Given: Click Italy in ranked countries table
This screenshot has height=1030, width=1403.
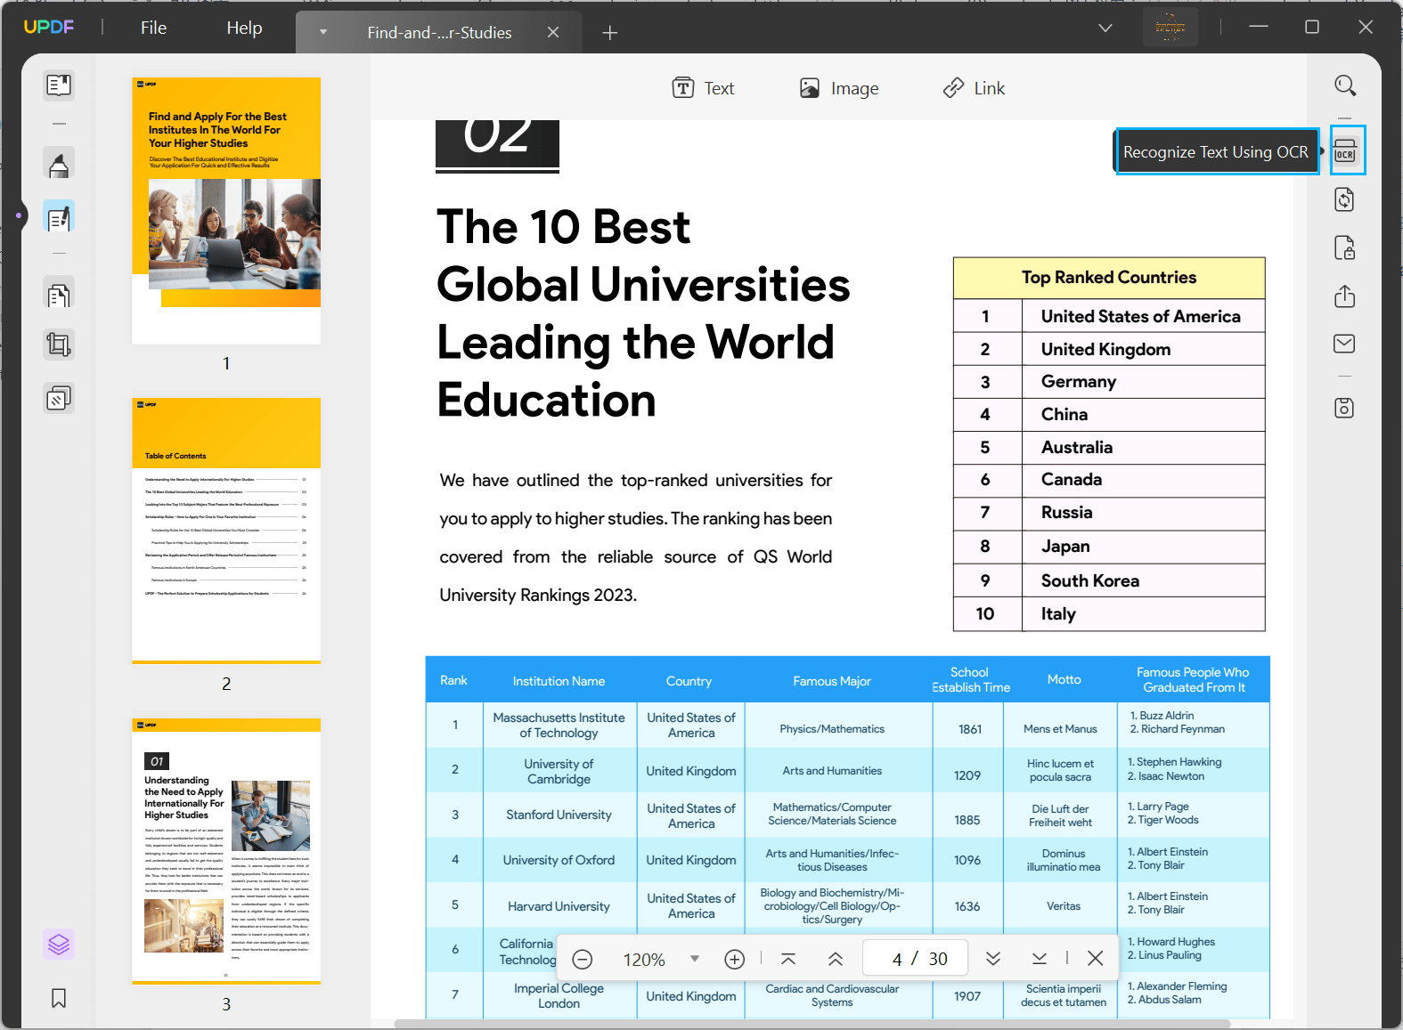Looking at the screenshot, I should pyautogui.click(x=1058, y=614).
